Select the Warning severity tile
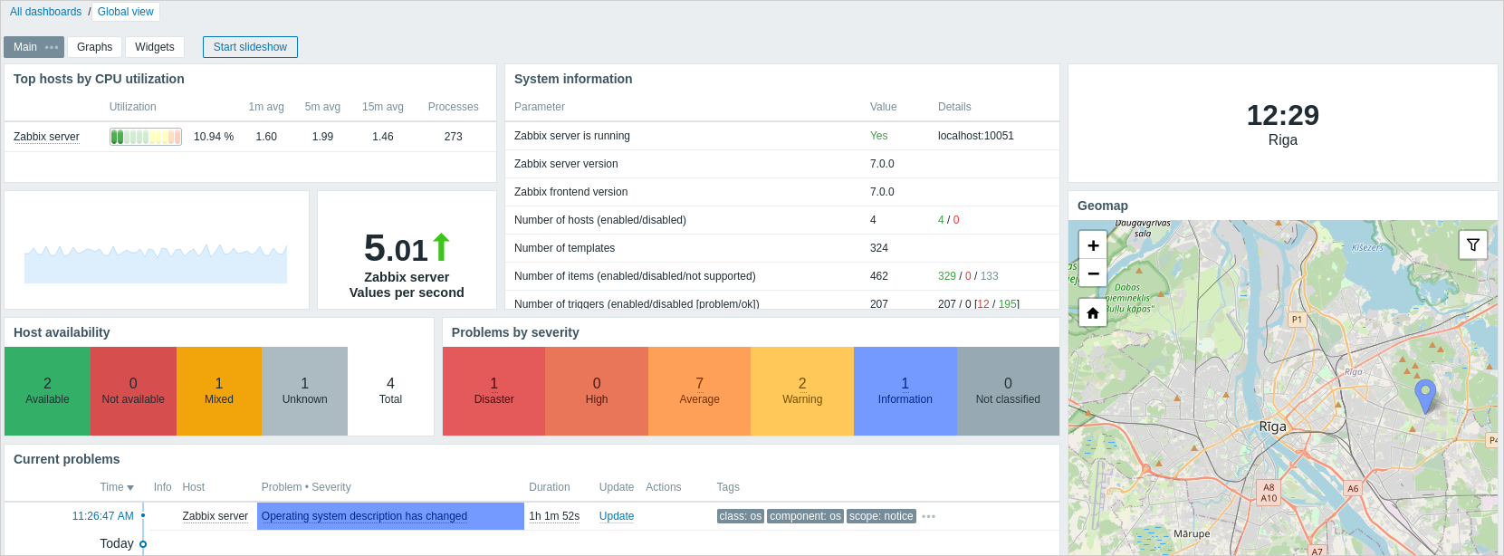This screenshot has width=1504, height=556. (x=802, y=391)
